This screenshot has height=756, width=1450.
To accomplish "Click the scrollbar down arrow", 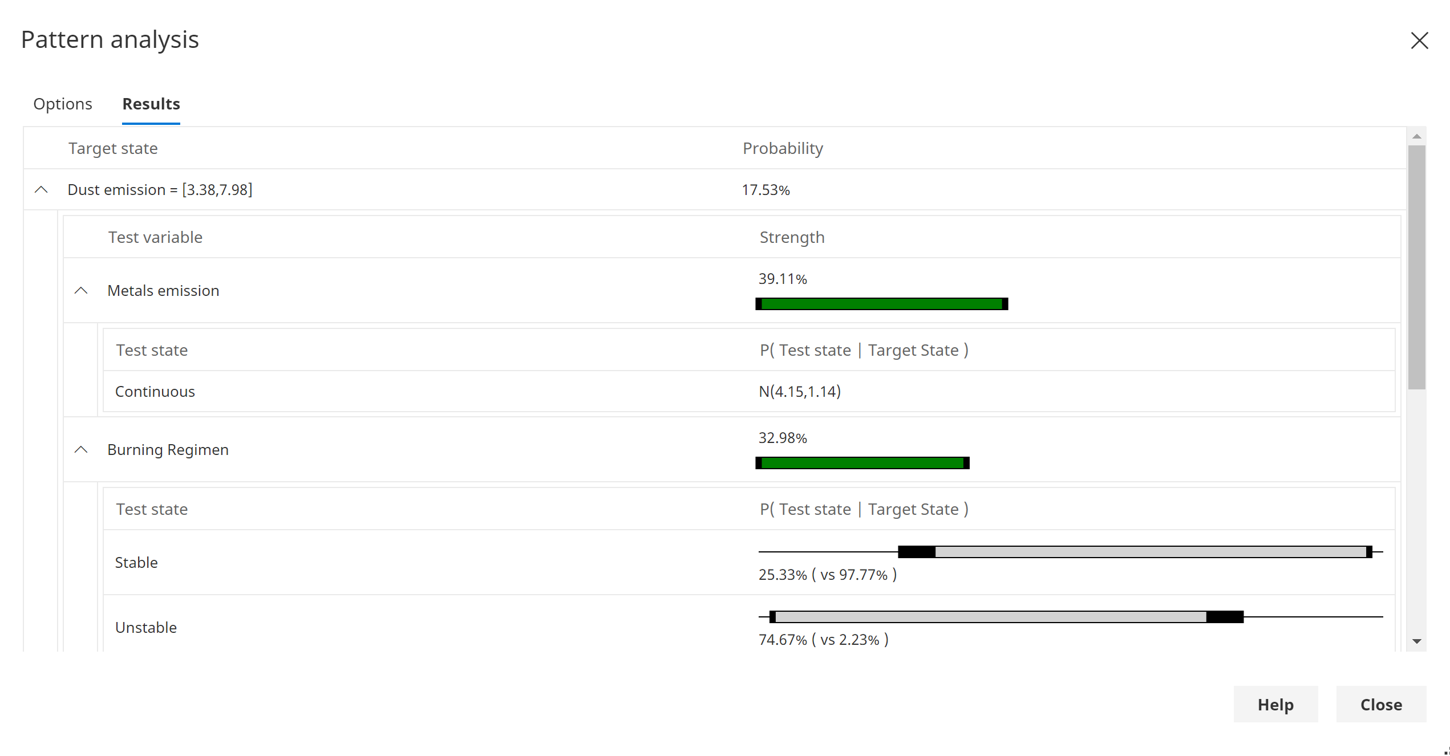I will pos(1417,640).
